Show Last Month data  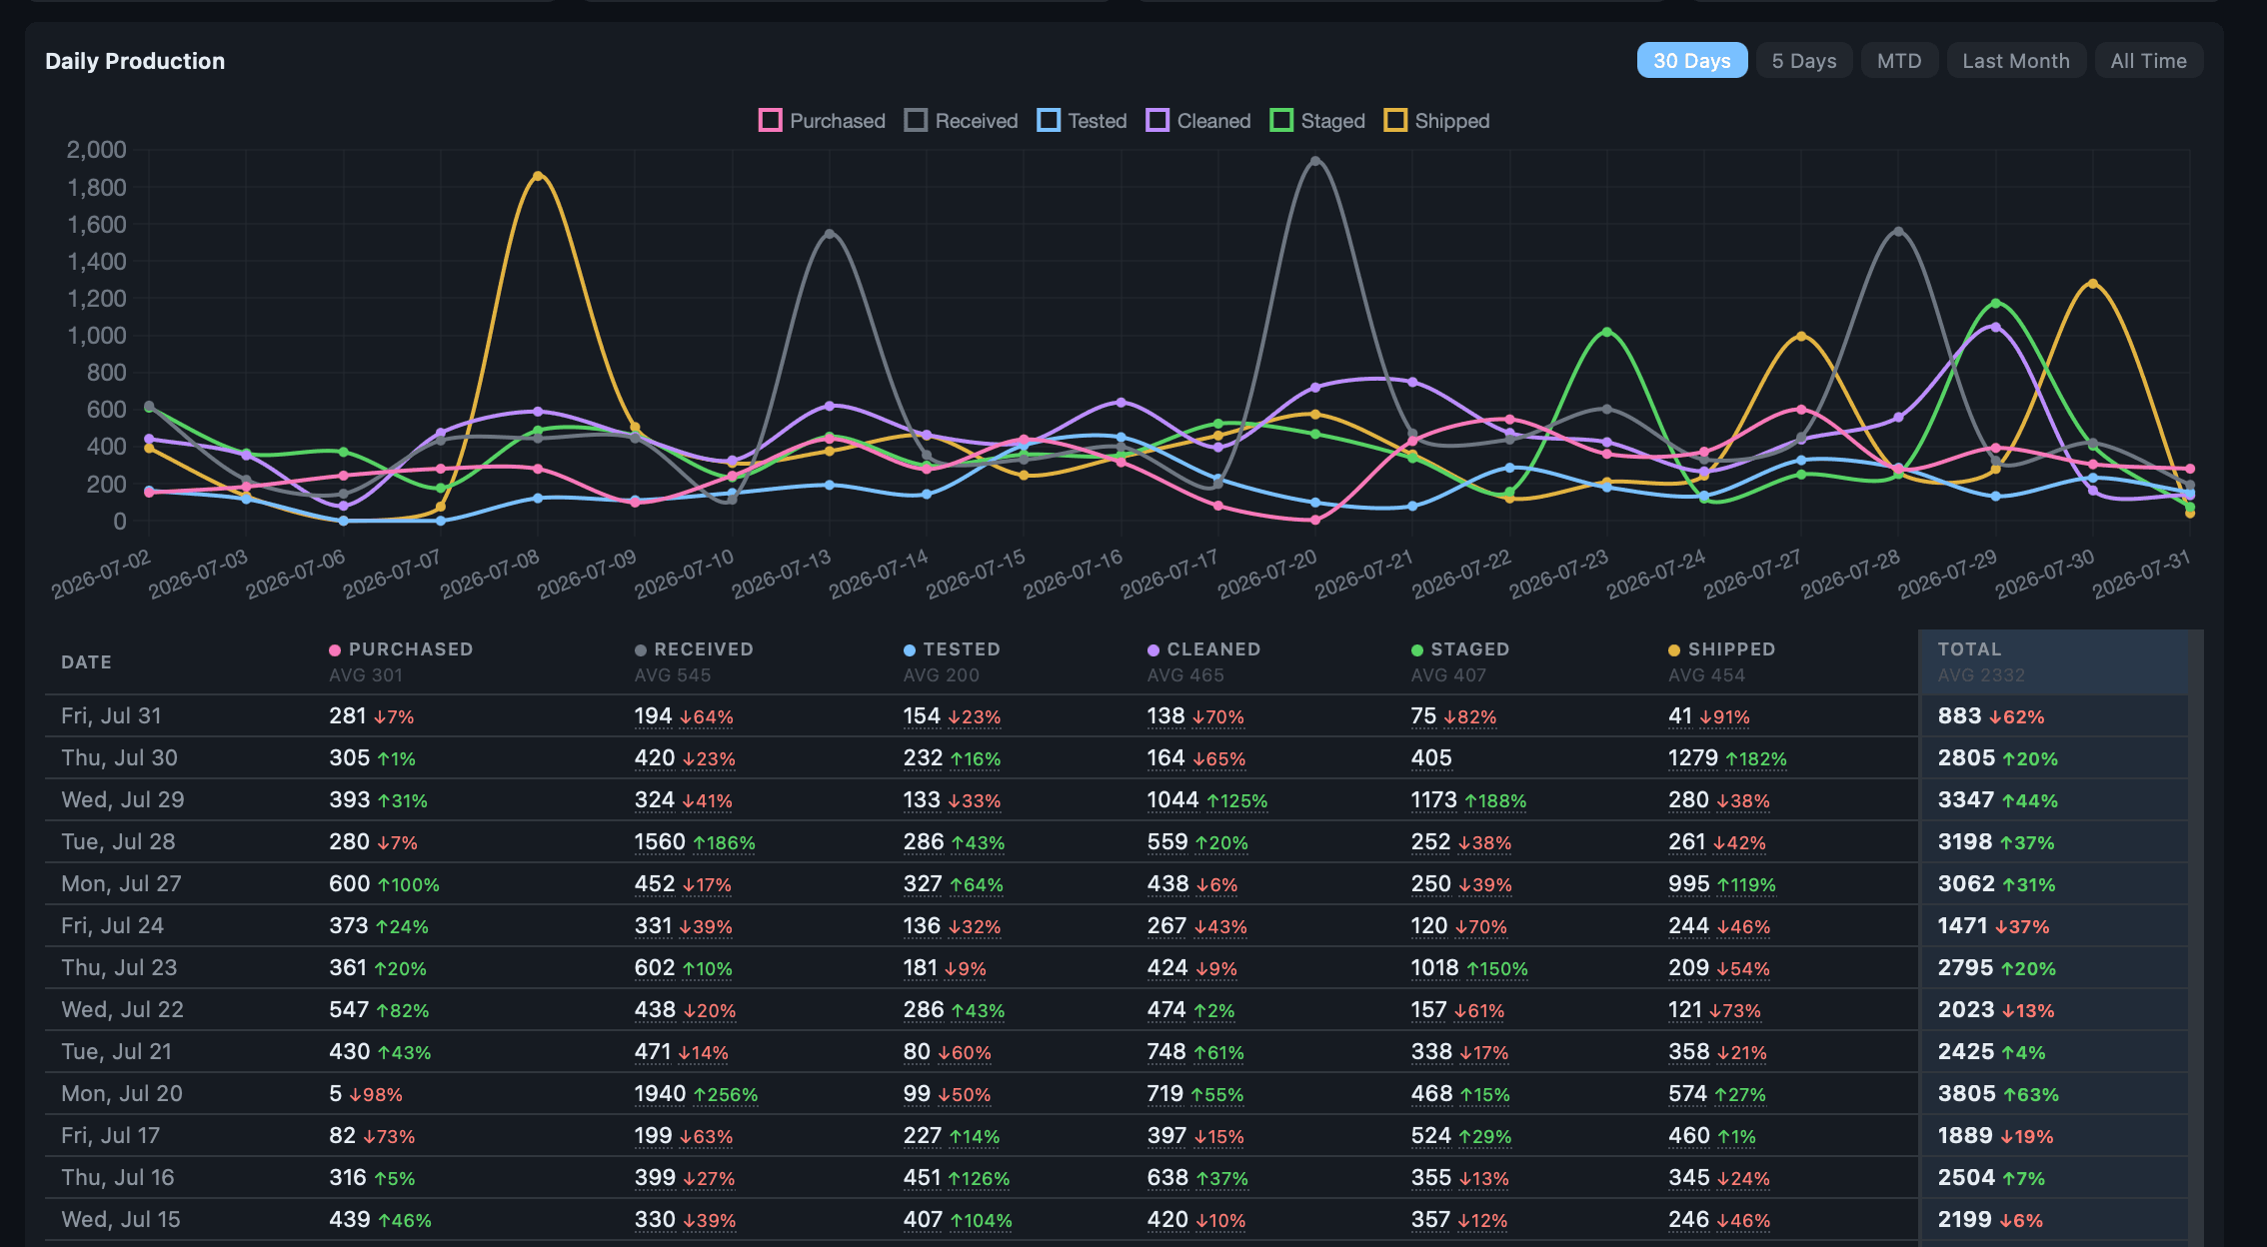click(x=2015, y=61)
